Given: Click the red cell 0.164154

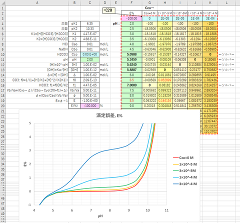Looking at the screenshot, I should pyautogui.click(x=164, y=100).
